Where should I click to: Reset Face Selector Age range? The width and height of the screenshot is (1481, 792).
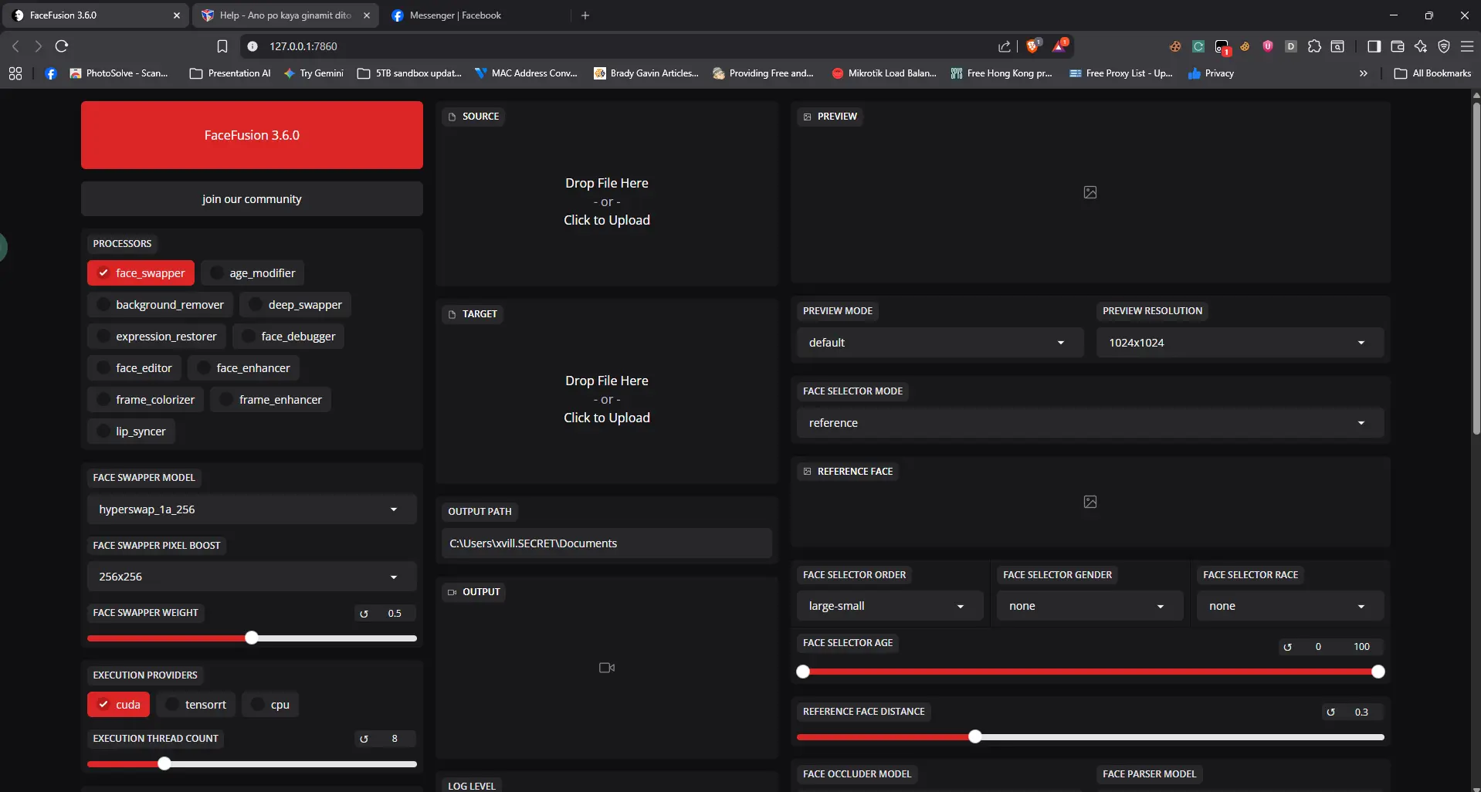point(1287,647)
